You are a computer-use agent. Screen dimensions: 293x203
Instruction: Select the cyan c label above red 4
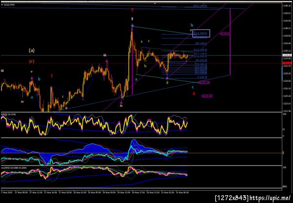[193, 87]
